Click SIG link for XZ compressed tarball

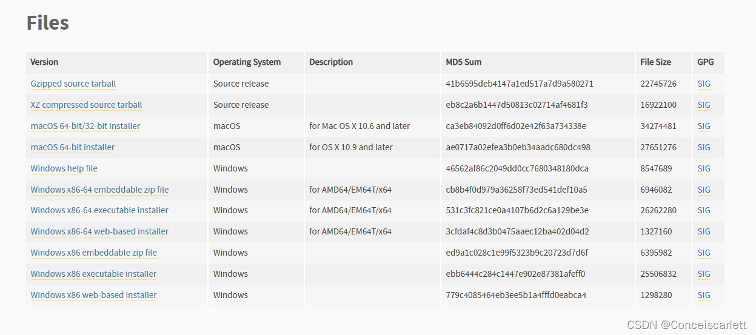tap(703, 105)
